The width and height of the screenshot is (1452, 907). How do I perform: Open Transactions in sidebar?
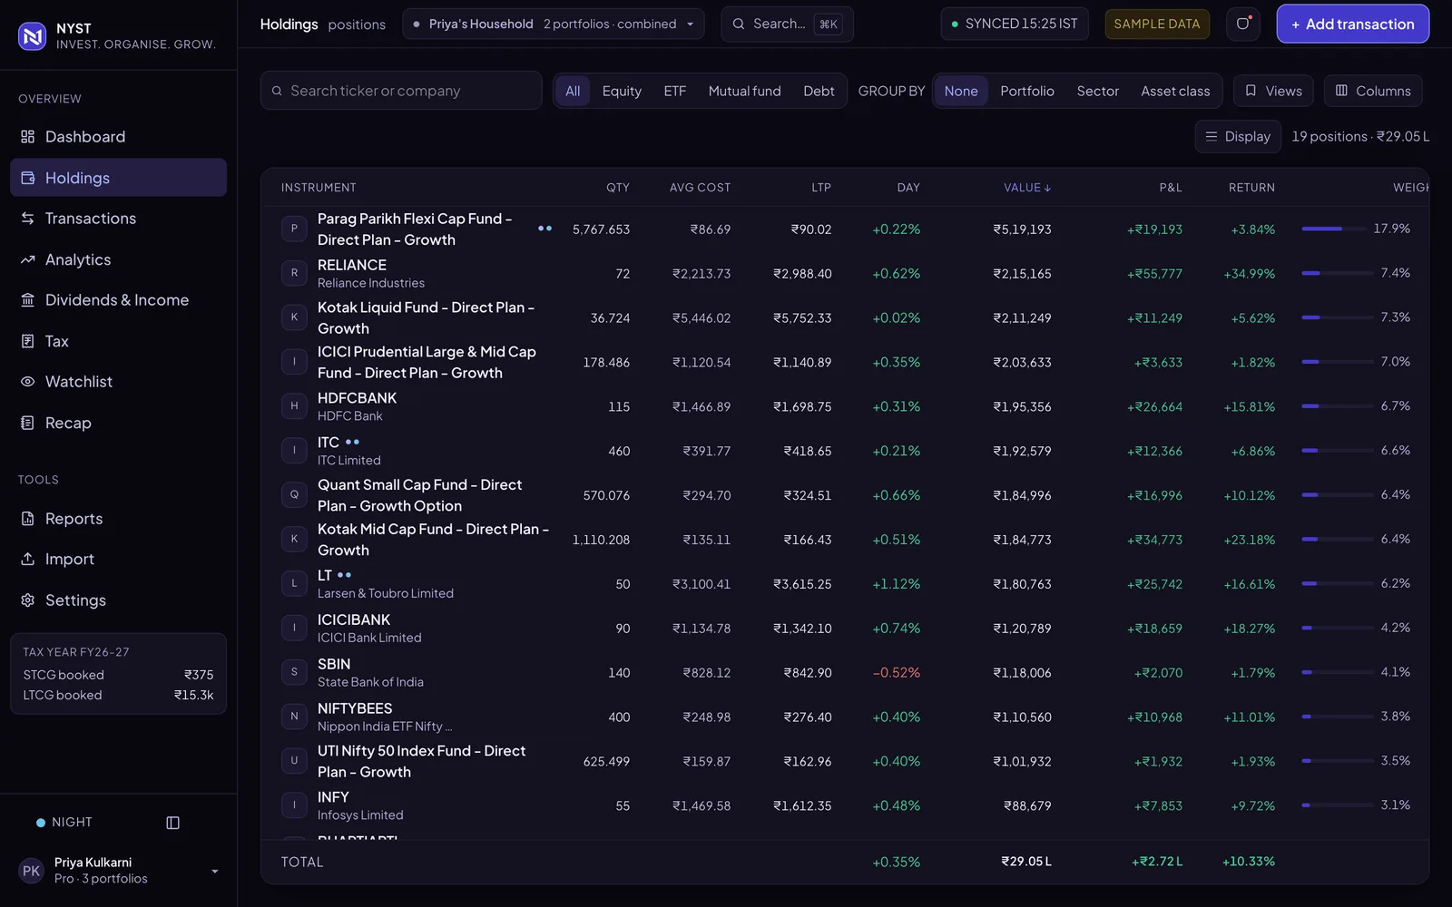(x=118, y=219)
